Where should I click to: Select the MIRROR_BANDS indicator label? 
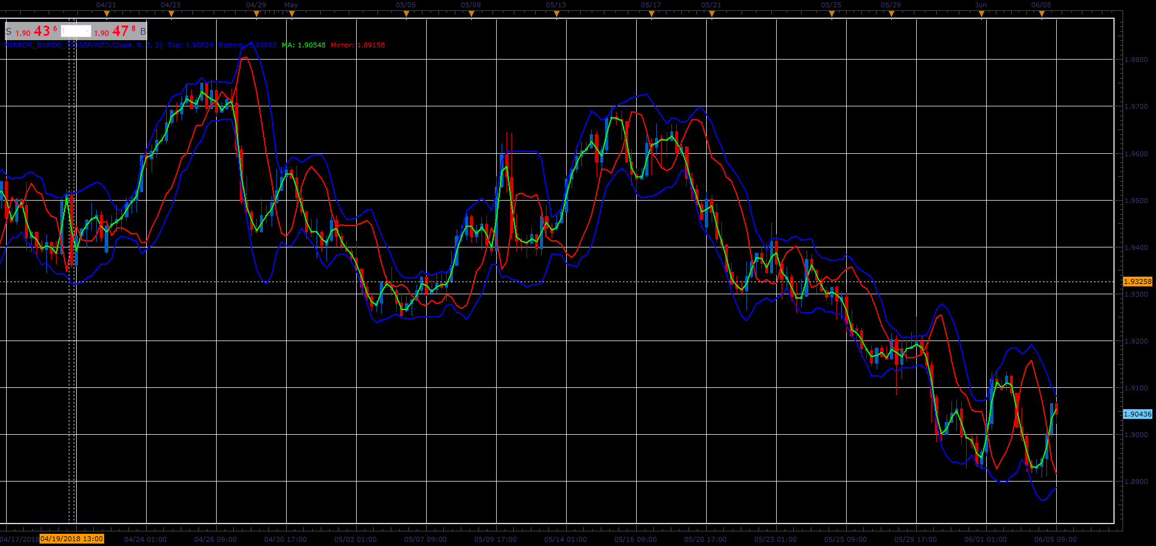(83, 45)
